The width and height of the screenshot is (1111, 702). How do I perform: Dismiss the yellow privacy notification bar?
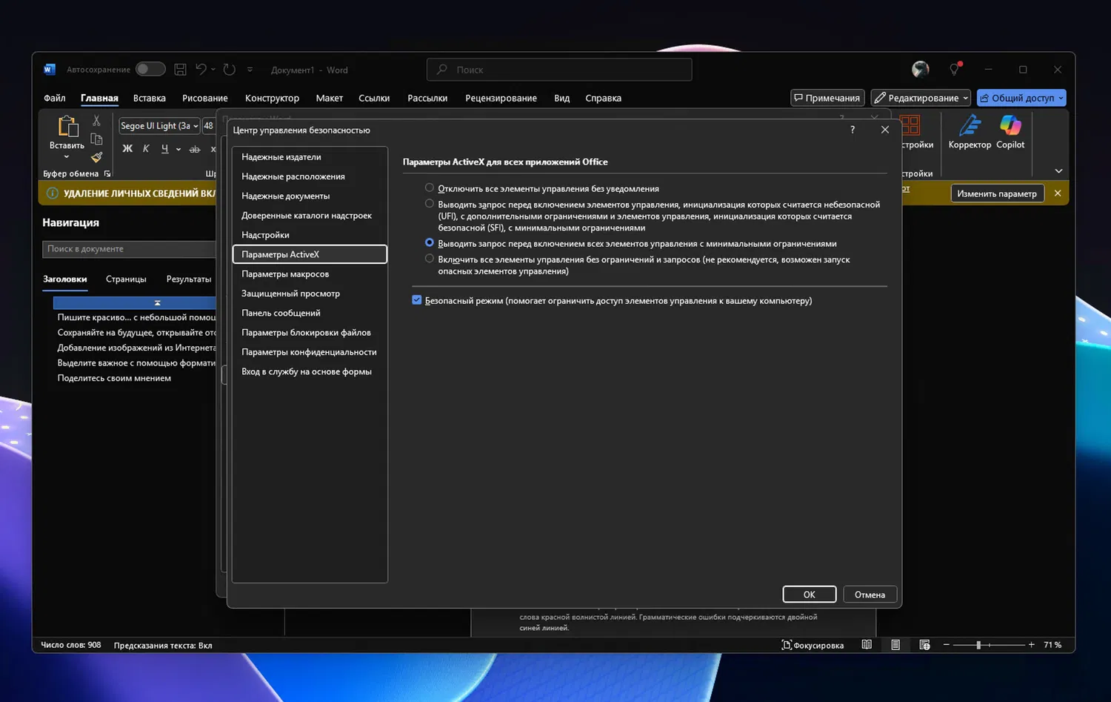point(1058,193)
